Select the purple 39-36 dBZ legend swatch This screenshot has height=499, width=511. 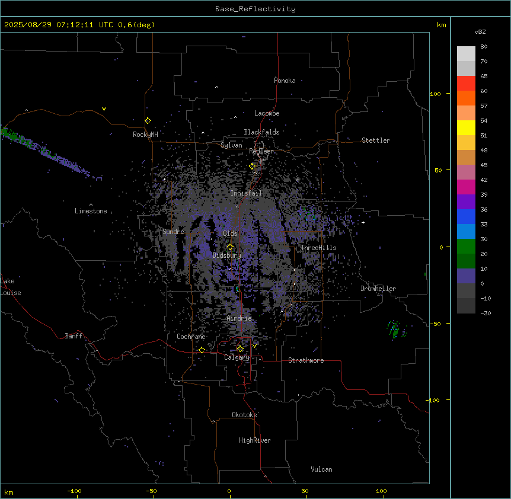point(466,201)
